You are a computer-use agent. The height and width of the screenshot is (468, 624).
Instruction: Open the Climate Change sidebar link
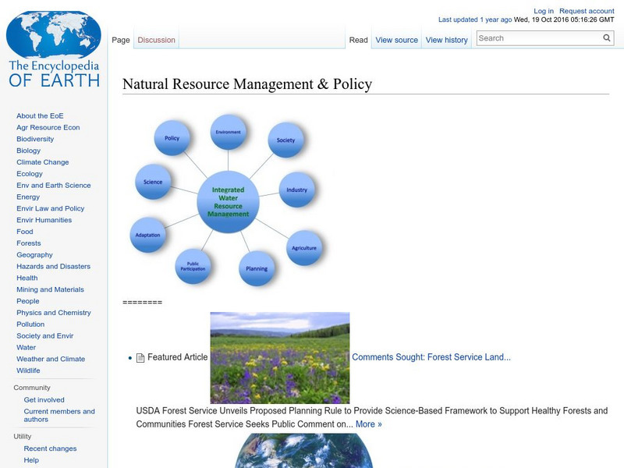[x=41, y=161]
